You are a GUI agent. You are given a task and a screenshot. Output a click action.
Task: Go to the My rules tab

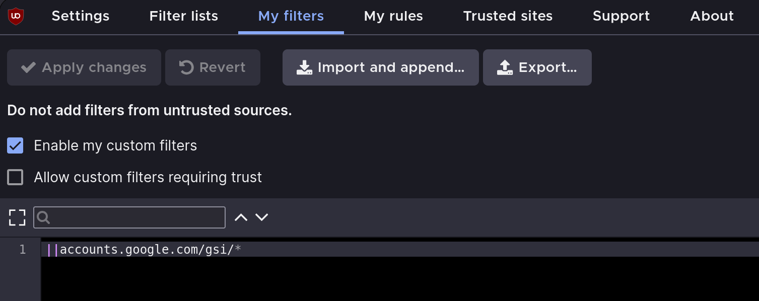click(393, 17)
